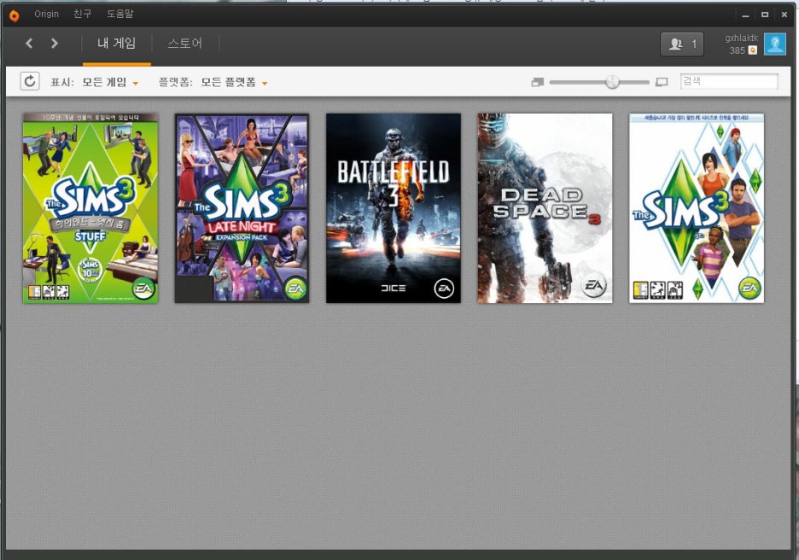
Task: Click the gxhlaktk username
Action: (742, 38)
